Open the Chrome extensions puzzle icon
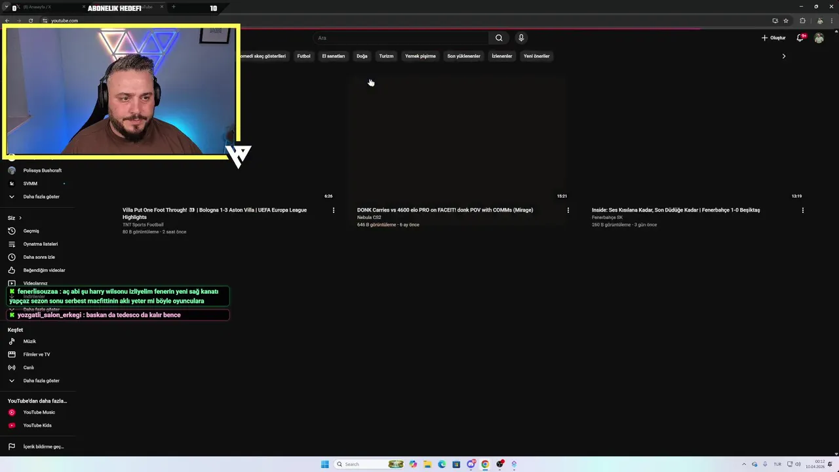 (x=802, y=20)
